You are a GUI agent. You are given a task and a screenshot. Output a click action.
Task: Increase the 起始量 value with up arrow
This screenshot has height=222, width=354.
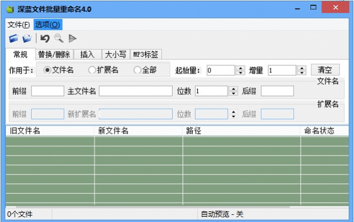click(x=241, y=68)
